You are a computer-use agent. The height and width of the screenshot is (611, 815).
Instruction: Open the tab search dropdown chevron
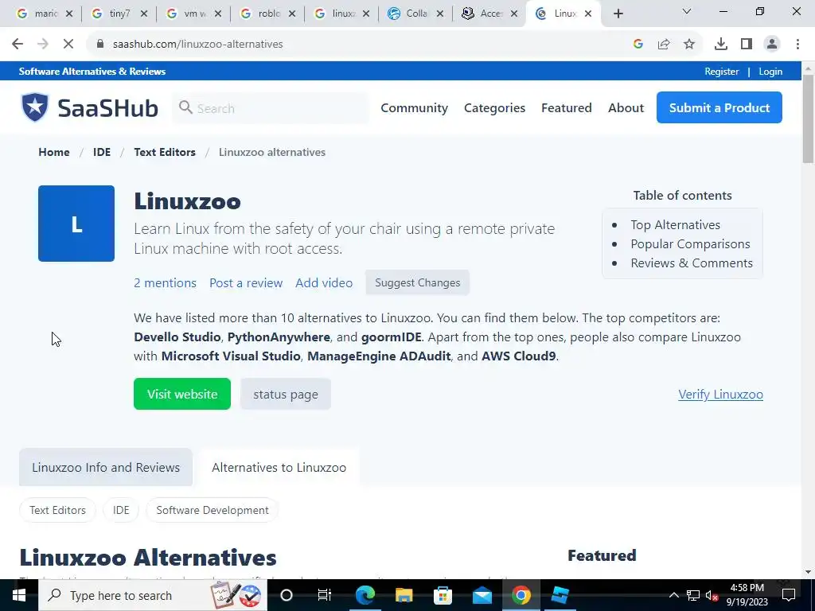tap(687, 11)
